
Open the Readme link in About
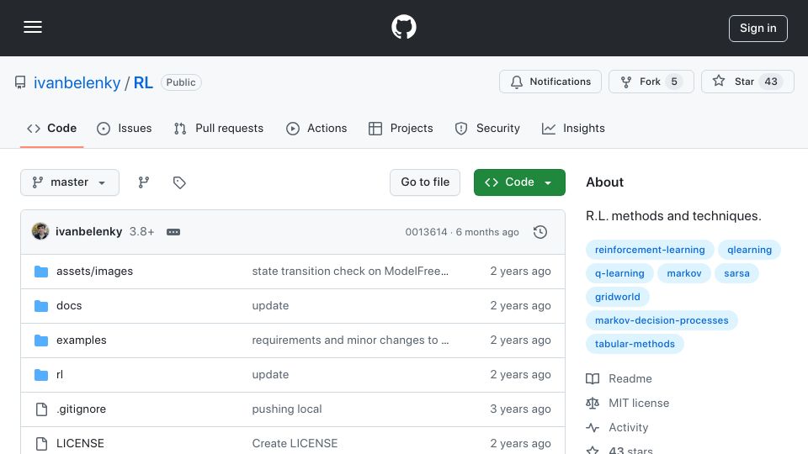(x=619, y=379)
